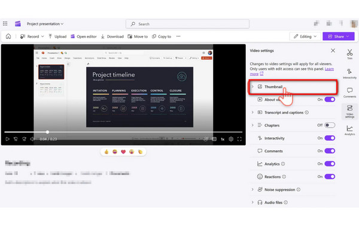
Task: Mute the video volume
Action: (32, 139)
